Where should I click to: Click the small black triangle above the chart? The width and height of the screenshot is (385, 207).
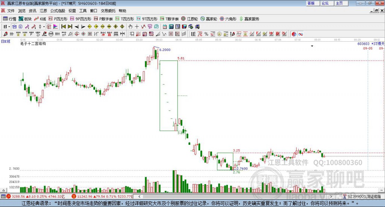tap(312, 46)
